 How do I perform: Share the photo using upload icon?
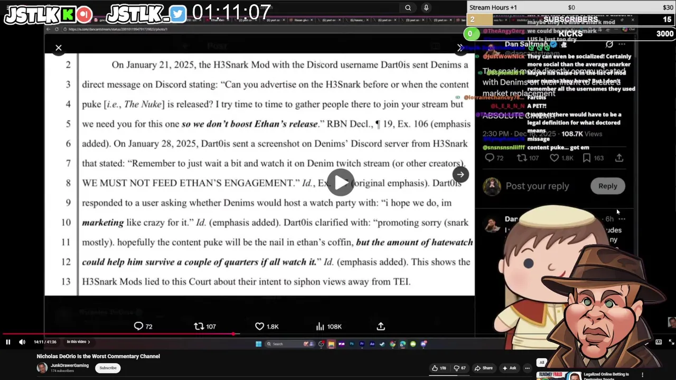click(381, 326)
